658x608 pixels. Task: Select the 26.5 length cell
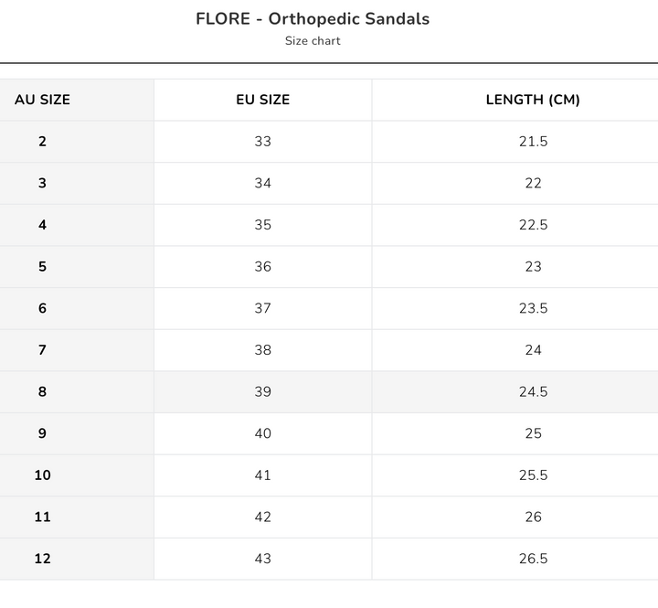pyautogui.click(x=533, y=559)
